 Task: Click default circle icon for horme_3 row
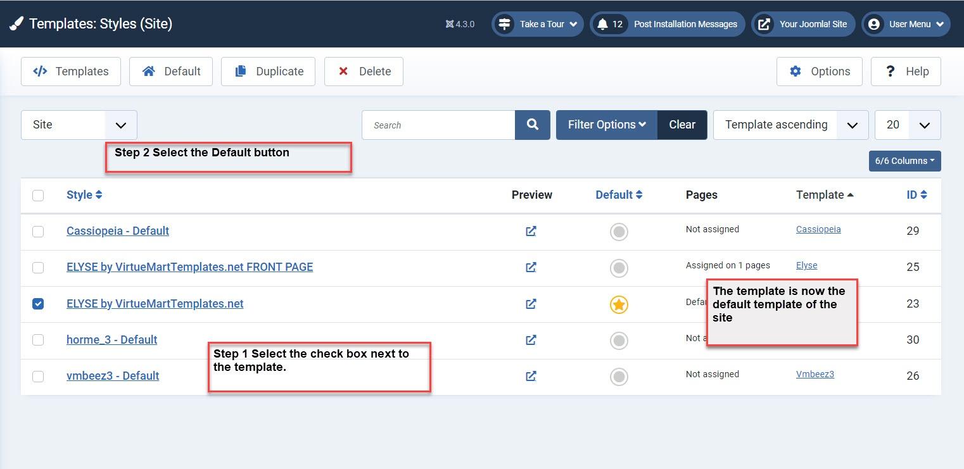click(618, 341)
